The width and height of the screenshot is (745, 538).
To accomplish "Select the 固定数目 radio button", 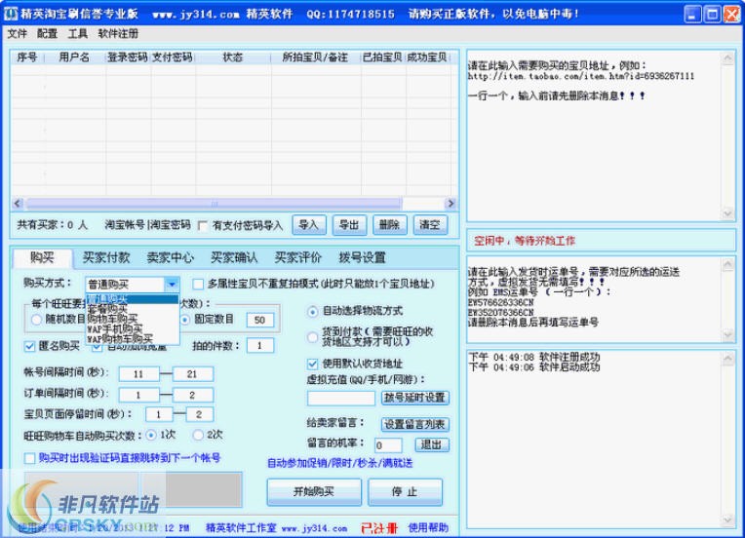I will pyautogui.click(x=185, y=320).
